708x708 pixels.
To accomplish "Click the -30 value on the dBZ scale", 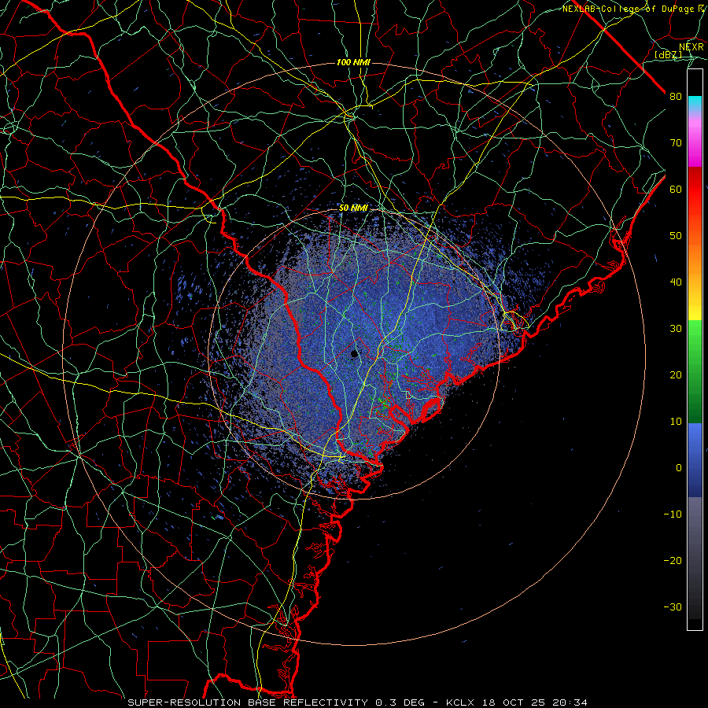I will (673, 607).
